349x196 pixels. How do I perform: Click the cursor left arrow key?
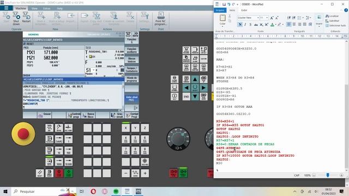click(x=186, y=88)
